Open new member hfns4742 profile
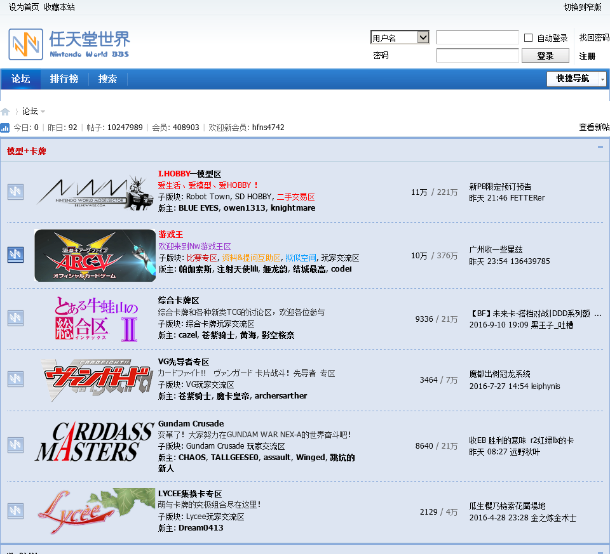Image resolution: width=610 pixels, height=554 pixels. pyautogui.click(x=268, y=128)
